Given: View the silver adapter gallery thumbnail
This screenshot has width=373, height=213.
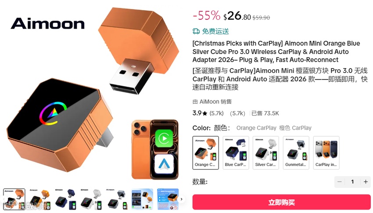Looking at the screenshot, I should (x=91, y=199).
